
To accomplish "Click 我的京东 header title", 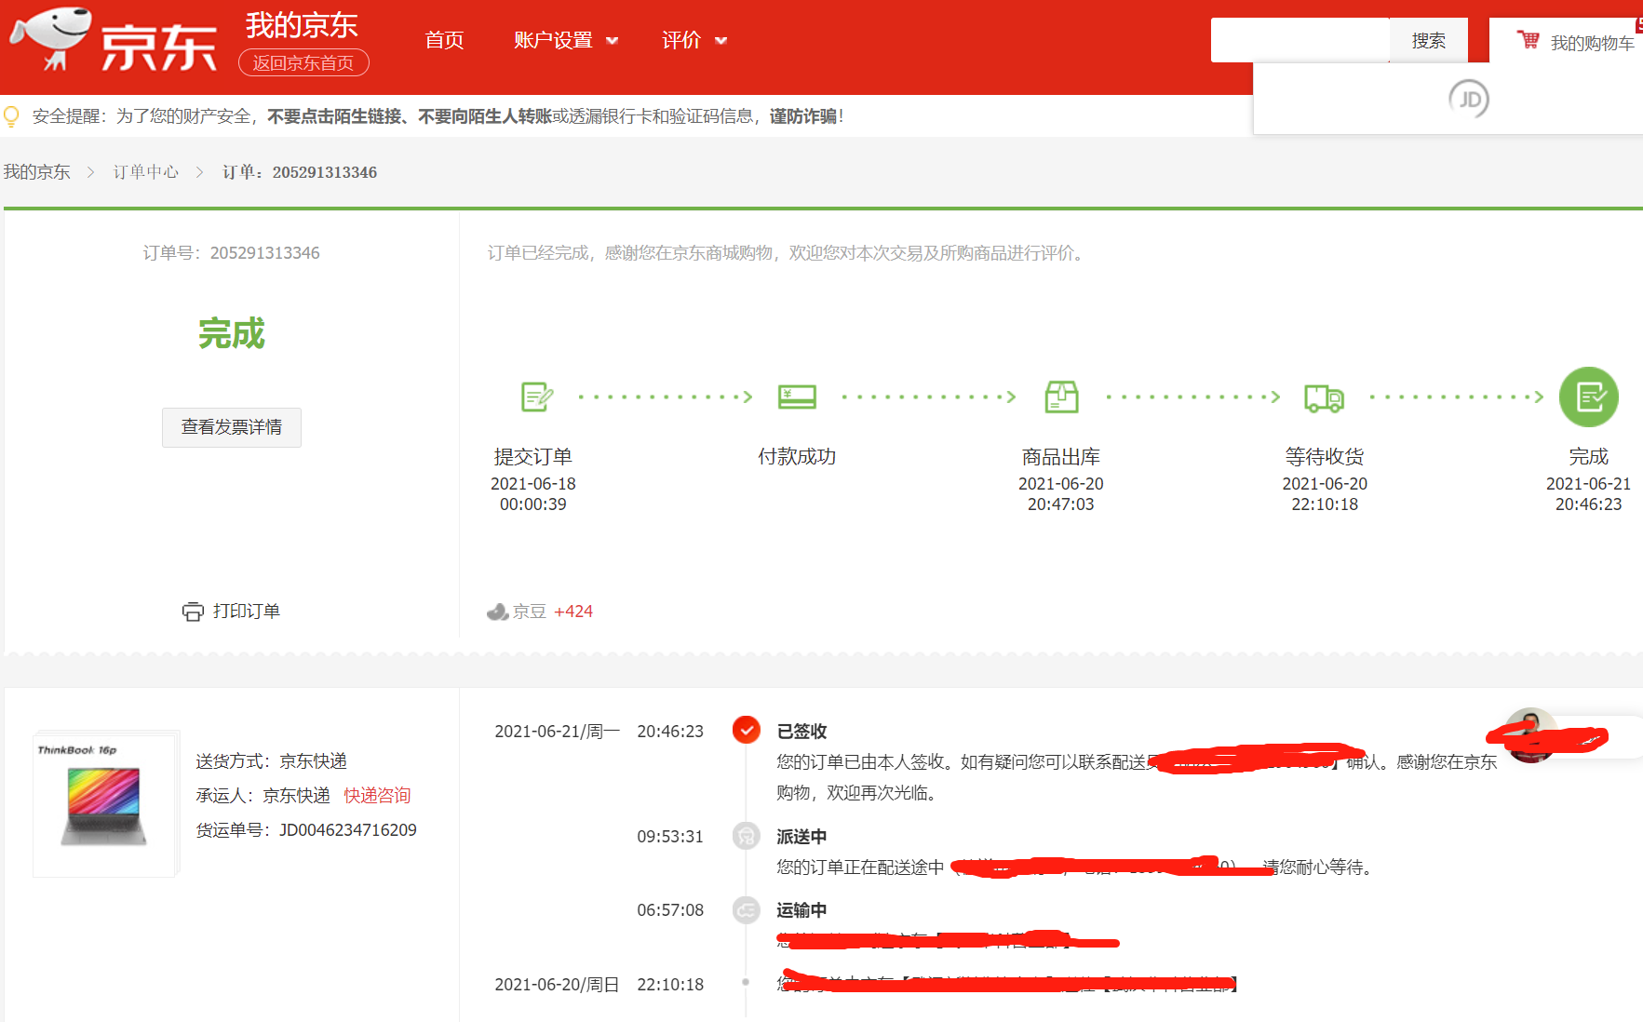I will click(x=302, y=25).
